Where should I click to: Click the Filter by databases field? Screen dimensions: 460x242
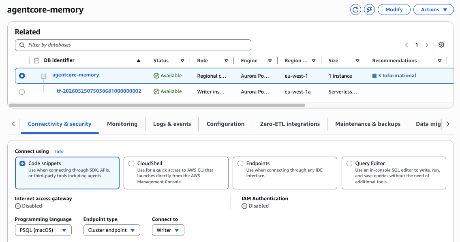tap(133, 45)
